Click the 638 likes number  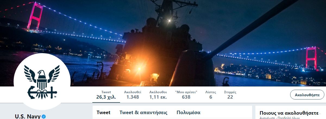pyautogui.click(x=186, y=97)
